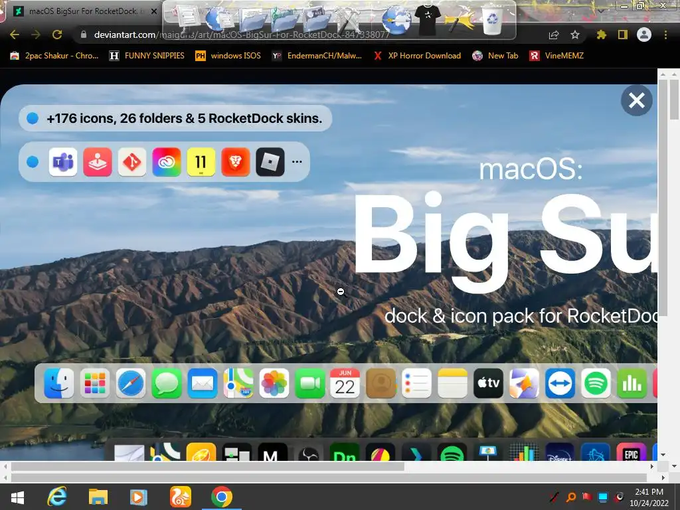Click the green Messages icon

point(167,383)
